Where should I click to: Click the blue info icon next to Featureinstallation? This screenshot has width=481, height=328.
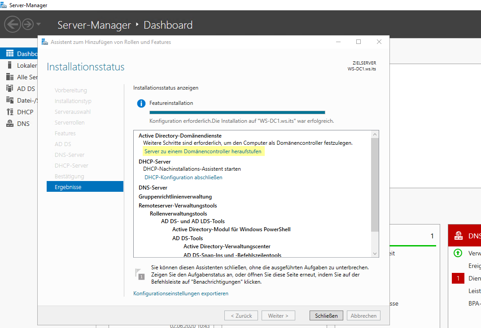[141, 104]
